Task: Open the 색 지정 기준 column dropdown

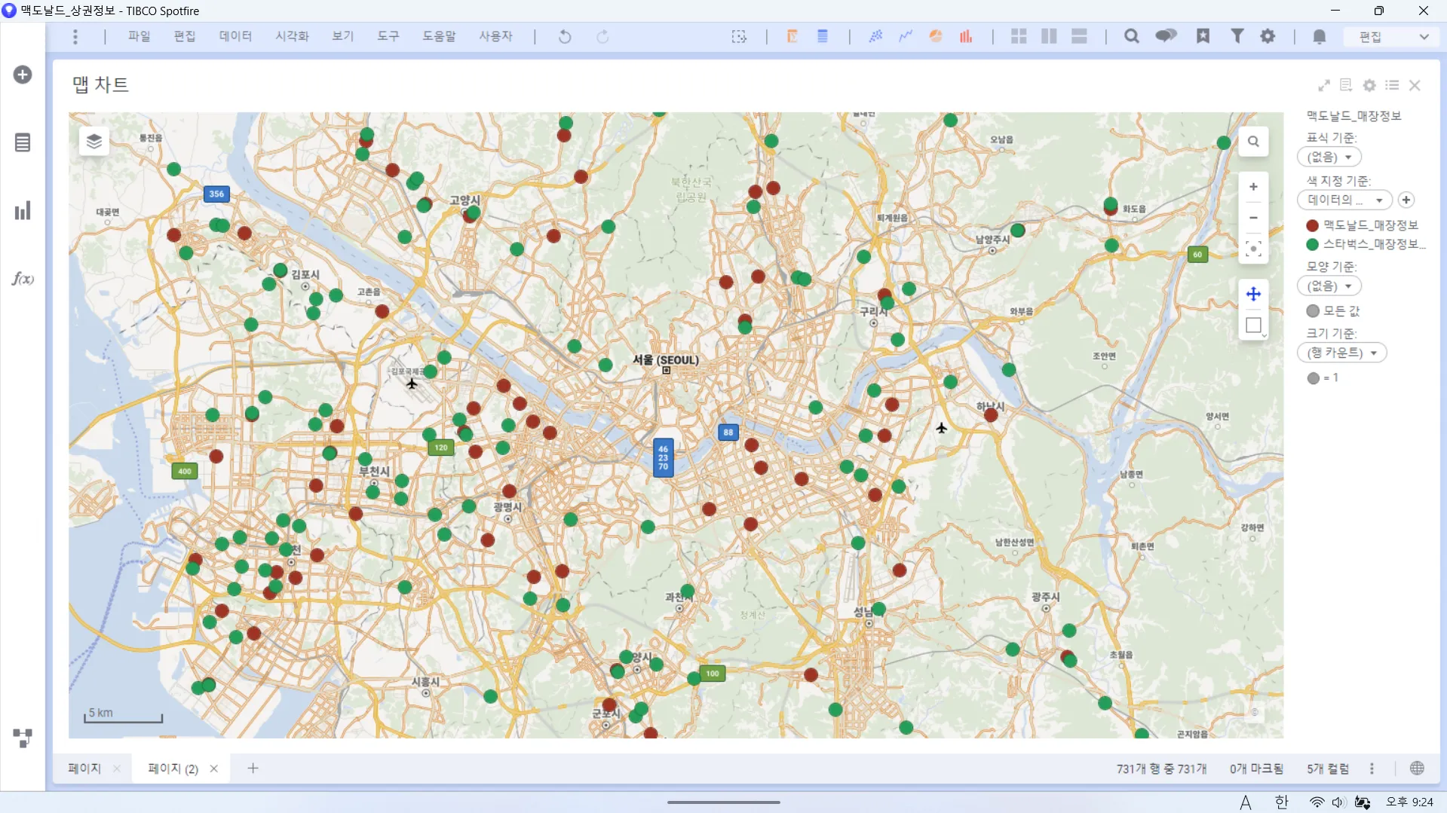Action: (x=1344, y=200)
